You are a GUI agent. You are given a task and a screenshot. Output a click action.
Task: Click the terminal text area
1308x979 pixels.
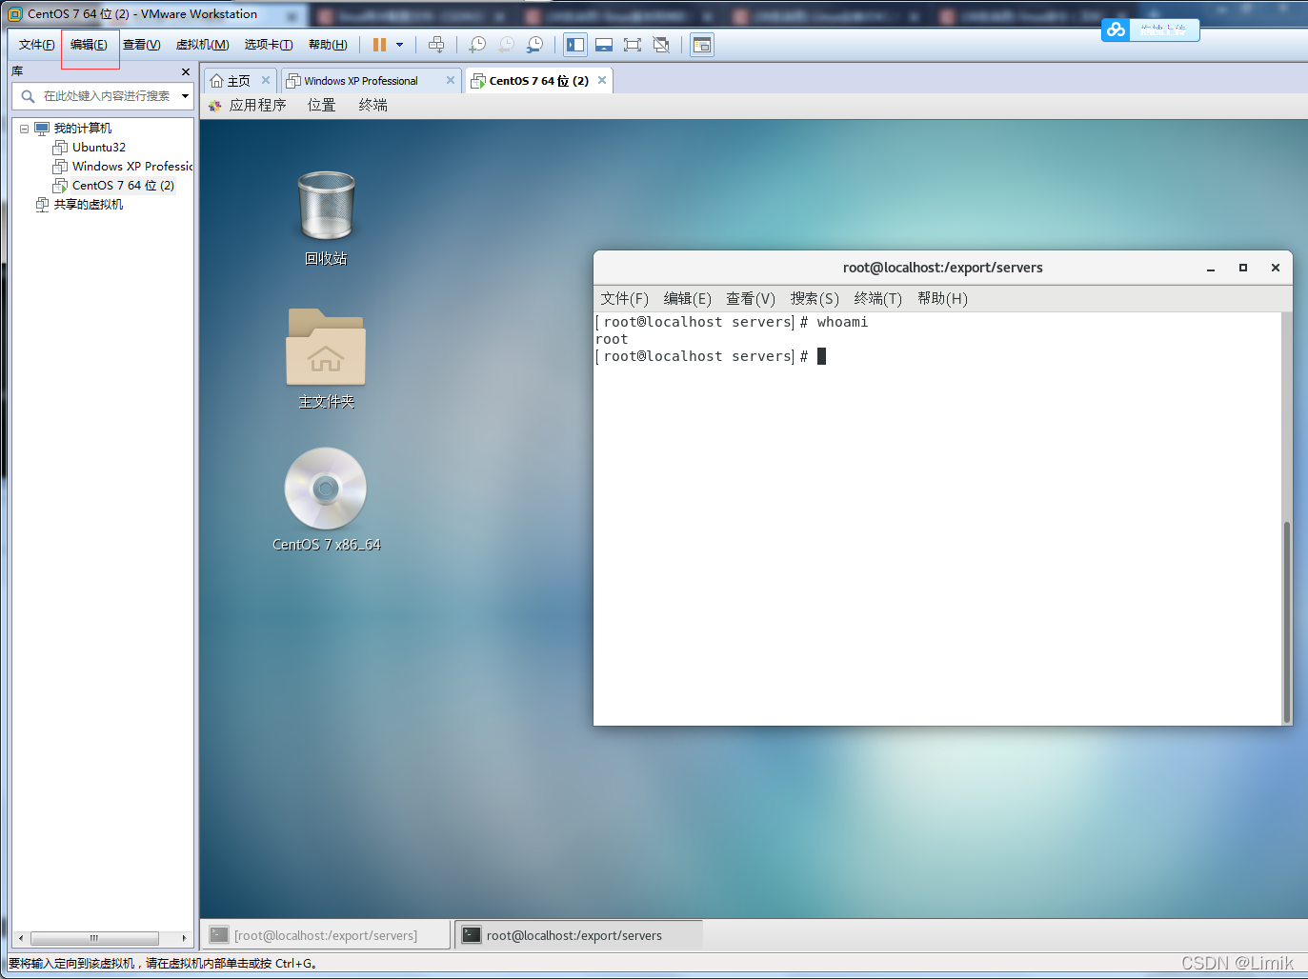point(937,518)
